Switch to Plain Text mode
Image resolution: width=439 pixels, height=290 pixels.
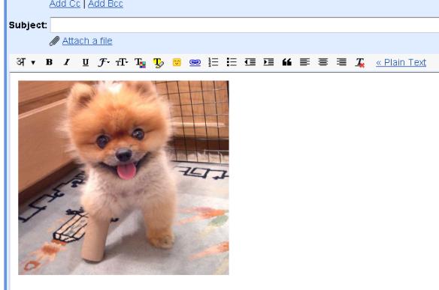(x=401, y=62)
